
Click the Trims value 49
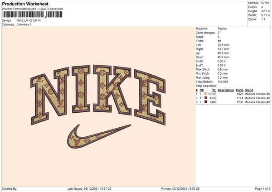(219, 41)
